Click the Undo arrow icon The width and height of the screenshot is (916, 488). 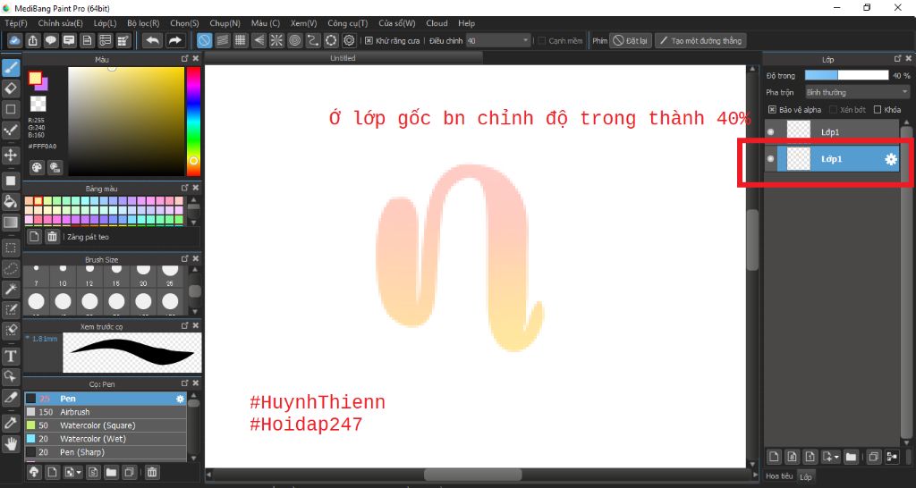click(153, 40)
